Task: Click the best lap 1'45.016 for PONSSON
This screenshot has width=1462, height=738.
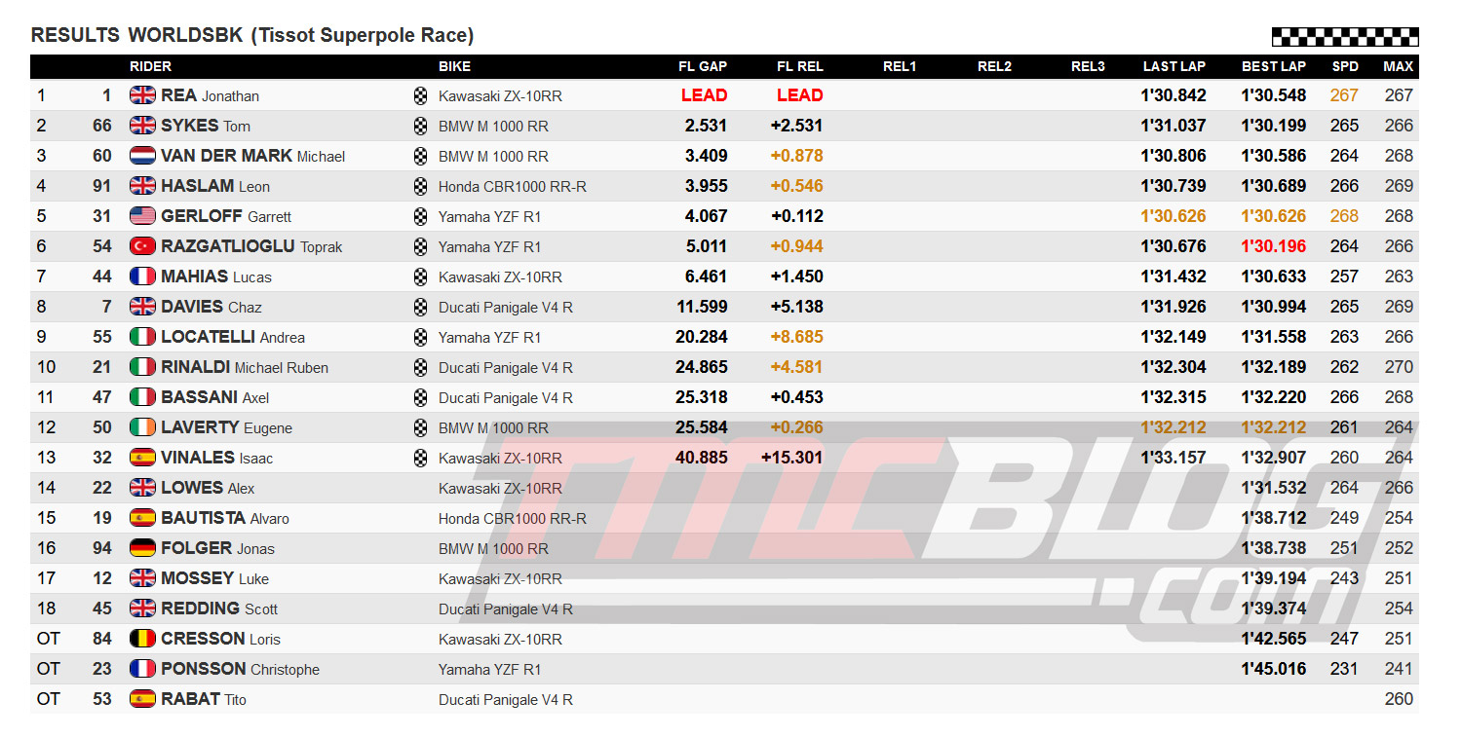Action: click(x=1274, y=669)
